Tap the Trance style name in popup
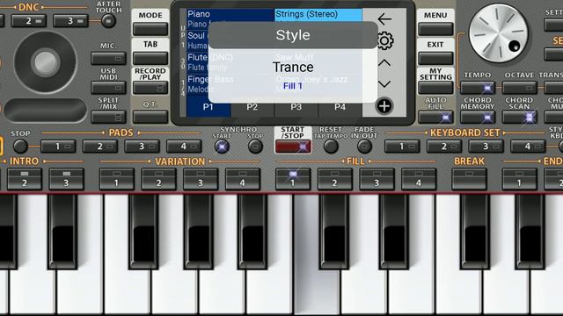The image size is (563, 316). coord(293,68)
